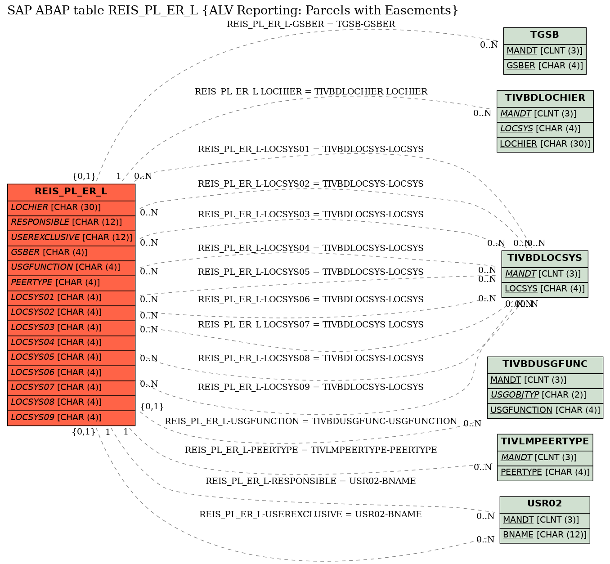Select the LOCSYS02 [CHAR (4)] field row

point(71,313)
